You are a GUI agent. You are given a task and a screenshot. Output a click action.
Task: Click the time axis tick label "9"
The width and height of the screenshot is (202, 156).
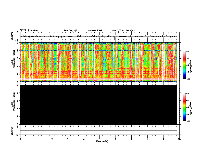[x=163, y=139]
